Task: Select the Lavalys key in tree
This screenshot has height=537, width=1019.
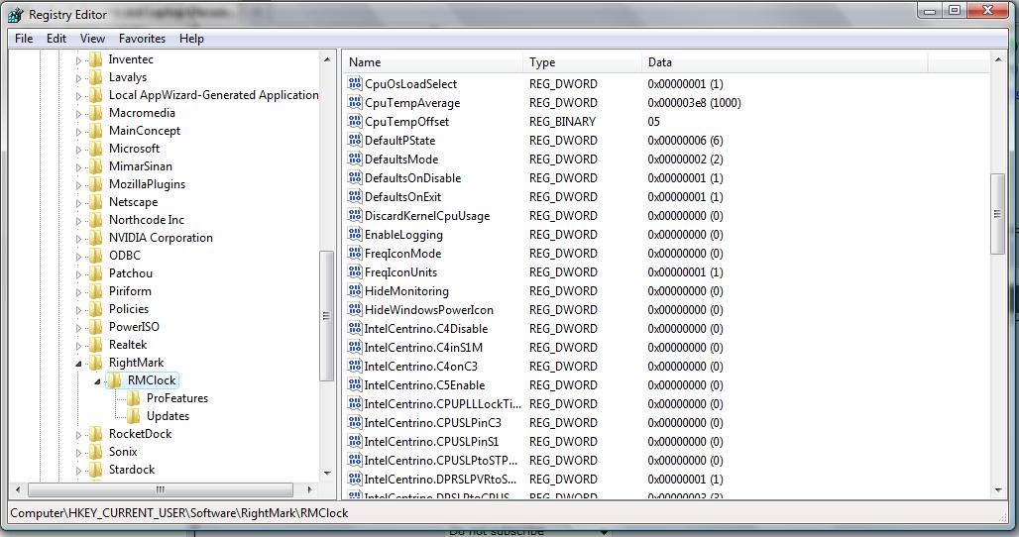Action: (x=127, y=77)
